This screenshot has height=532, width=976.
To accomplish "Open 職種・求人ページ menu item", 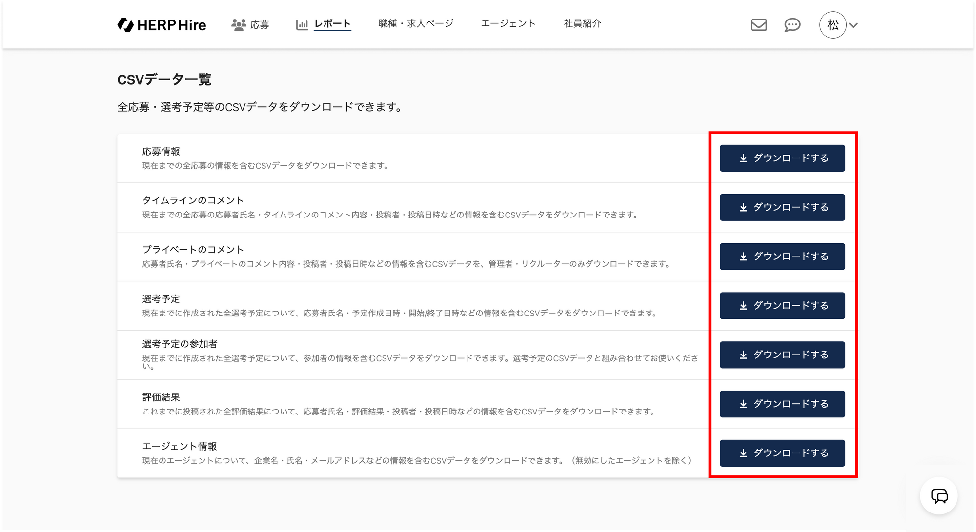I will 416,23.
